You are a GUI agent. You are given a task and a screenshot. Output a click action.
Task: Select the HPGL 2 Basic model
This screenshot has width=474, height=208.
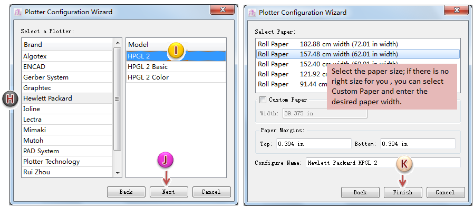coord(176,67)
